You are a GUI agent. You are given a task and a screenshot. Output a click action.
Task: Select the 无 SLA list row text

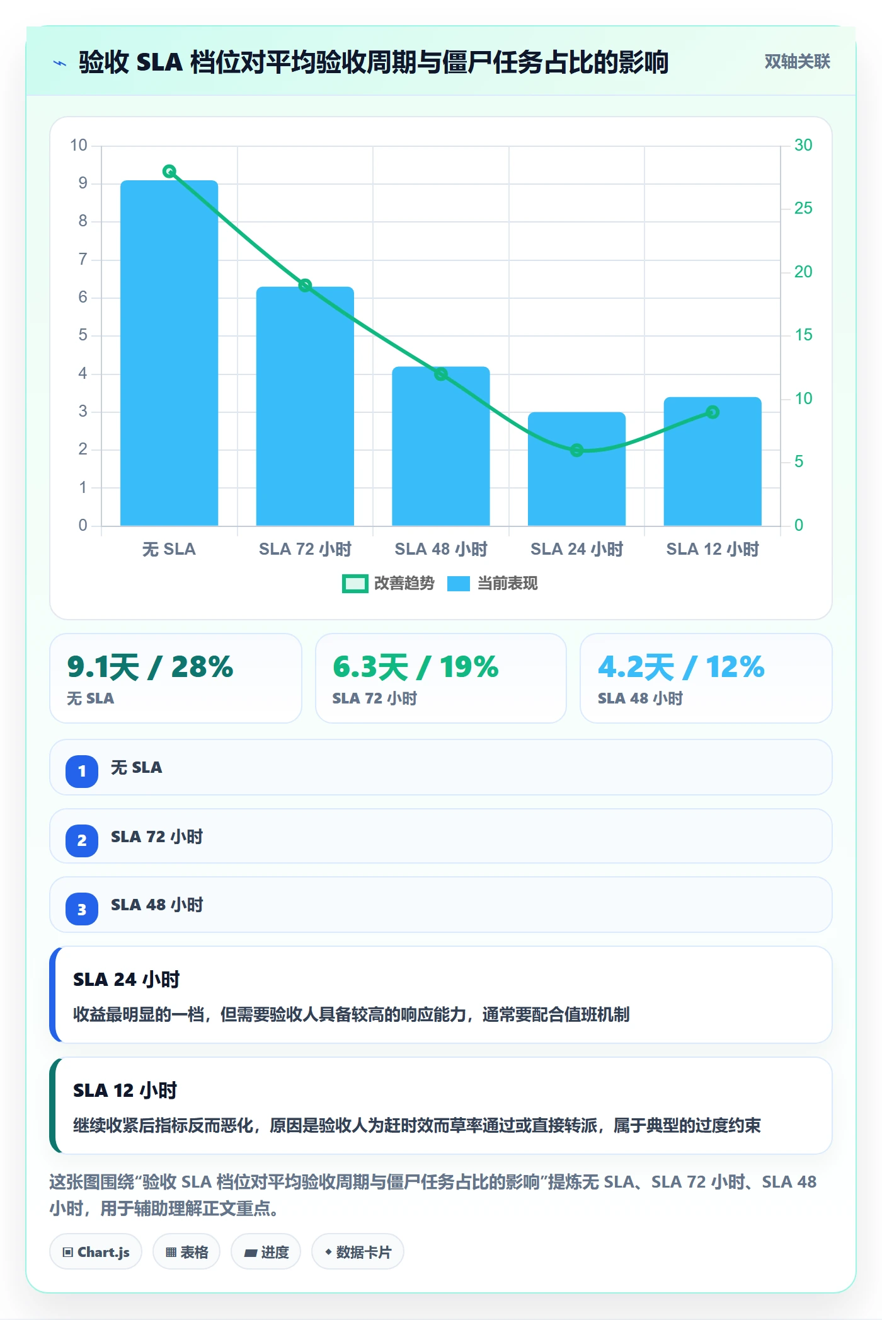137,767
